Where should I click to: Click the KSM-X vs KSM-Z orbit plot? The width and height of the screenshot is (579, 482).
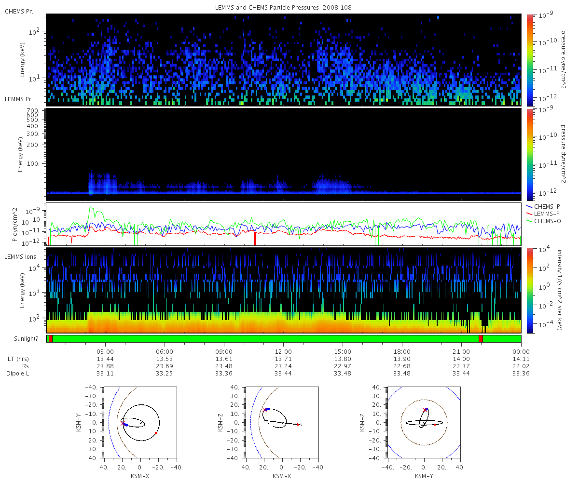(x=282, y=422)
